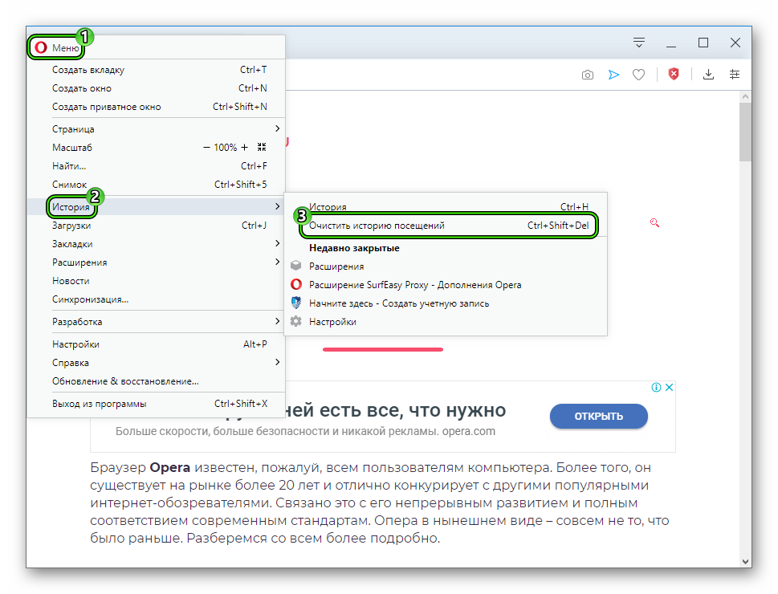Select Создать окно menu item
The image size is (778, 594).
tap(157, 88)
